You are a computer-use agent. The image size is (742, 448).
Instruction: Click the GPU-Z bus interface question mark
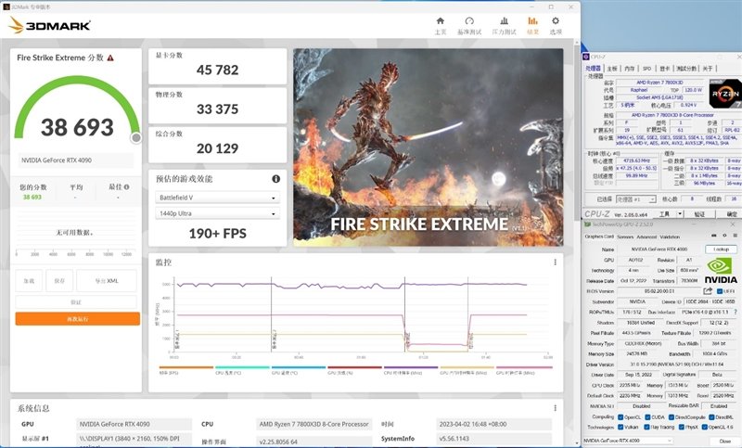tap(736, 313)
